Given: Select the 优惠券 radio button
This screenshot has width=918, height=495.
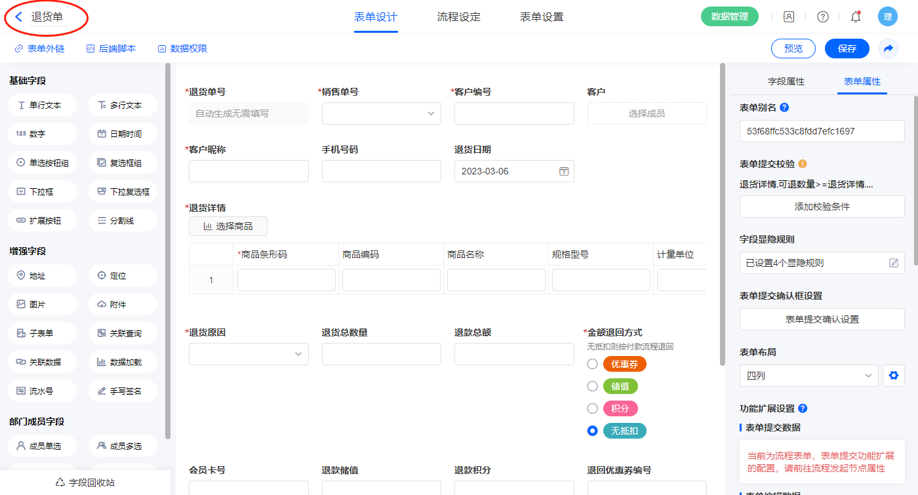Looking at the screenshot, I should pyautogui.click(x=592, y=364).
